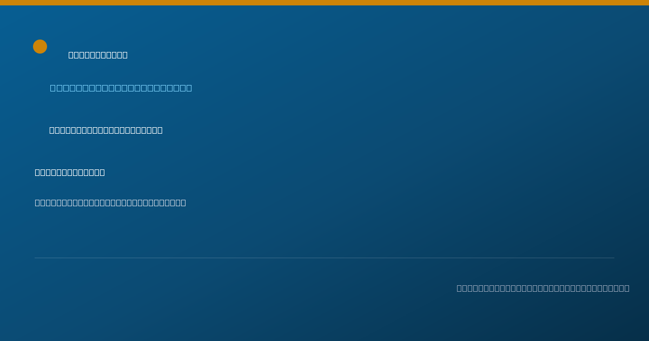This screenshot has height=341, width=649.
Task: Click the first glyph of the line under the blue line
Action: click(x=52, y=130)
